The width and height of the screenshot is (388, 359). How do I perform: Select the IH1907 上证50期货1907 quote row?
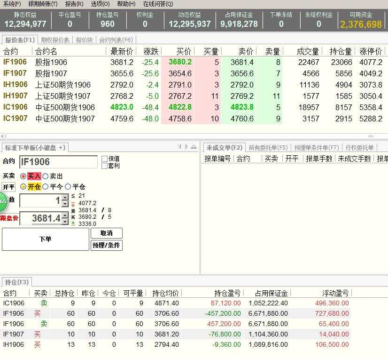tap(193, 96)
